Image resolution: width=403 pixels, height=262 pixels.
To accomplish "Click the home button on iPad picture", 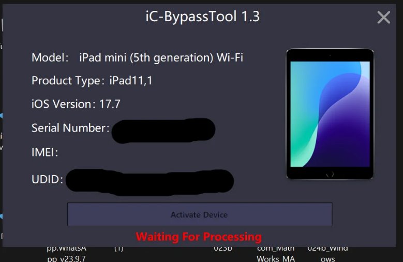I will click(x=330, y=174).
